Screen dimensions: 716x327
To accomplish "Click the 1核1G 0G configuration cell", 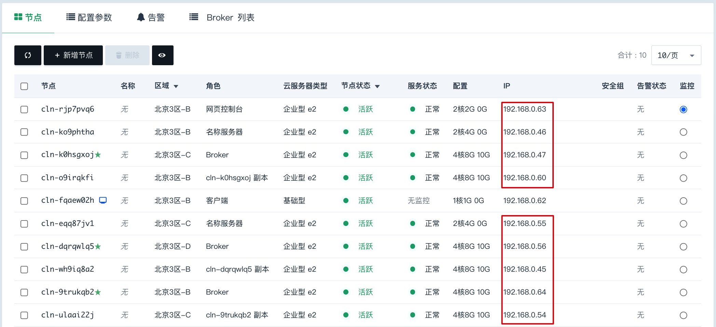I will click(x=468, y=201).
